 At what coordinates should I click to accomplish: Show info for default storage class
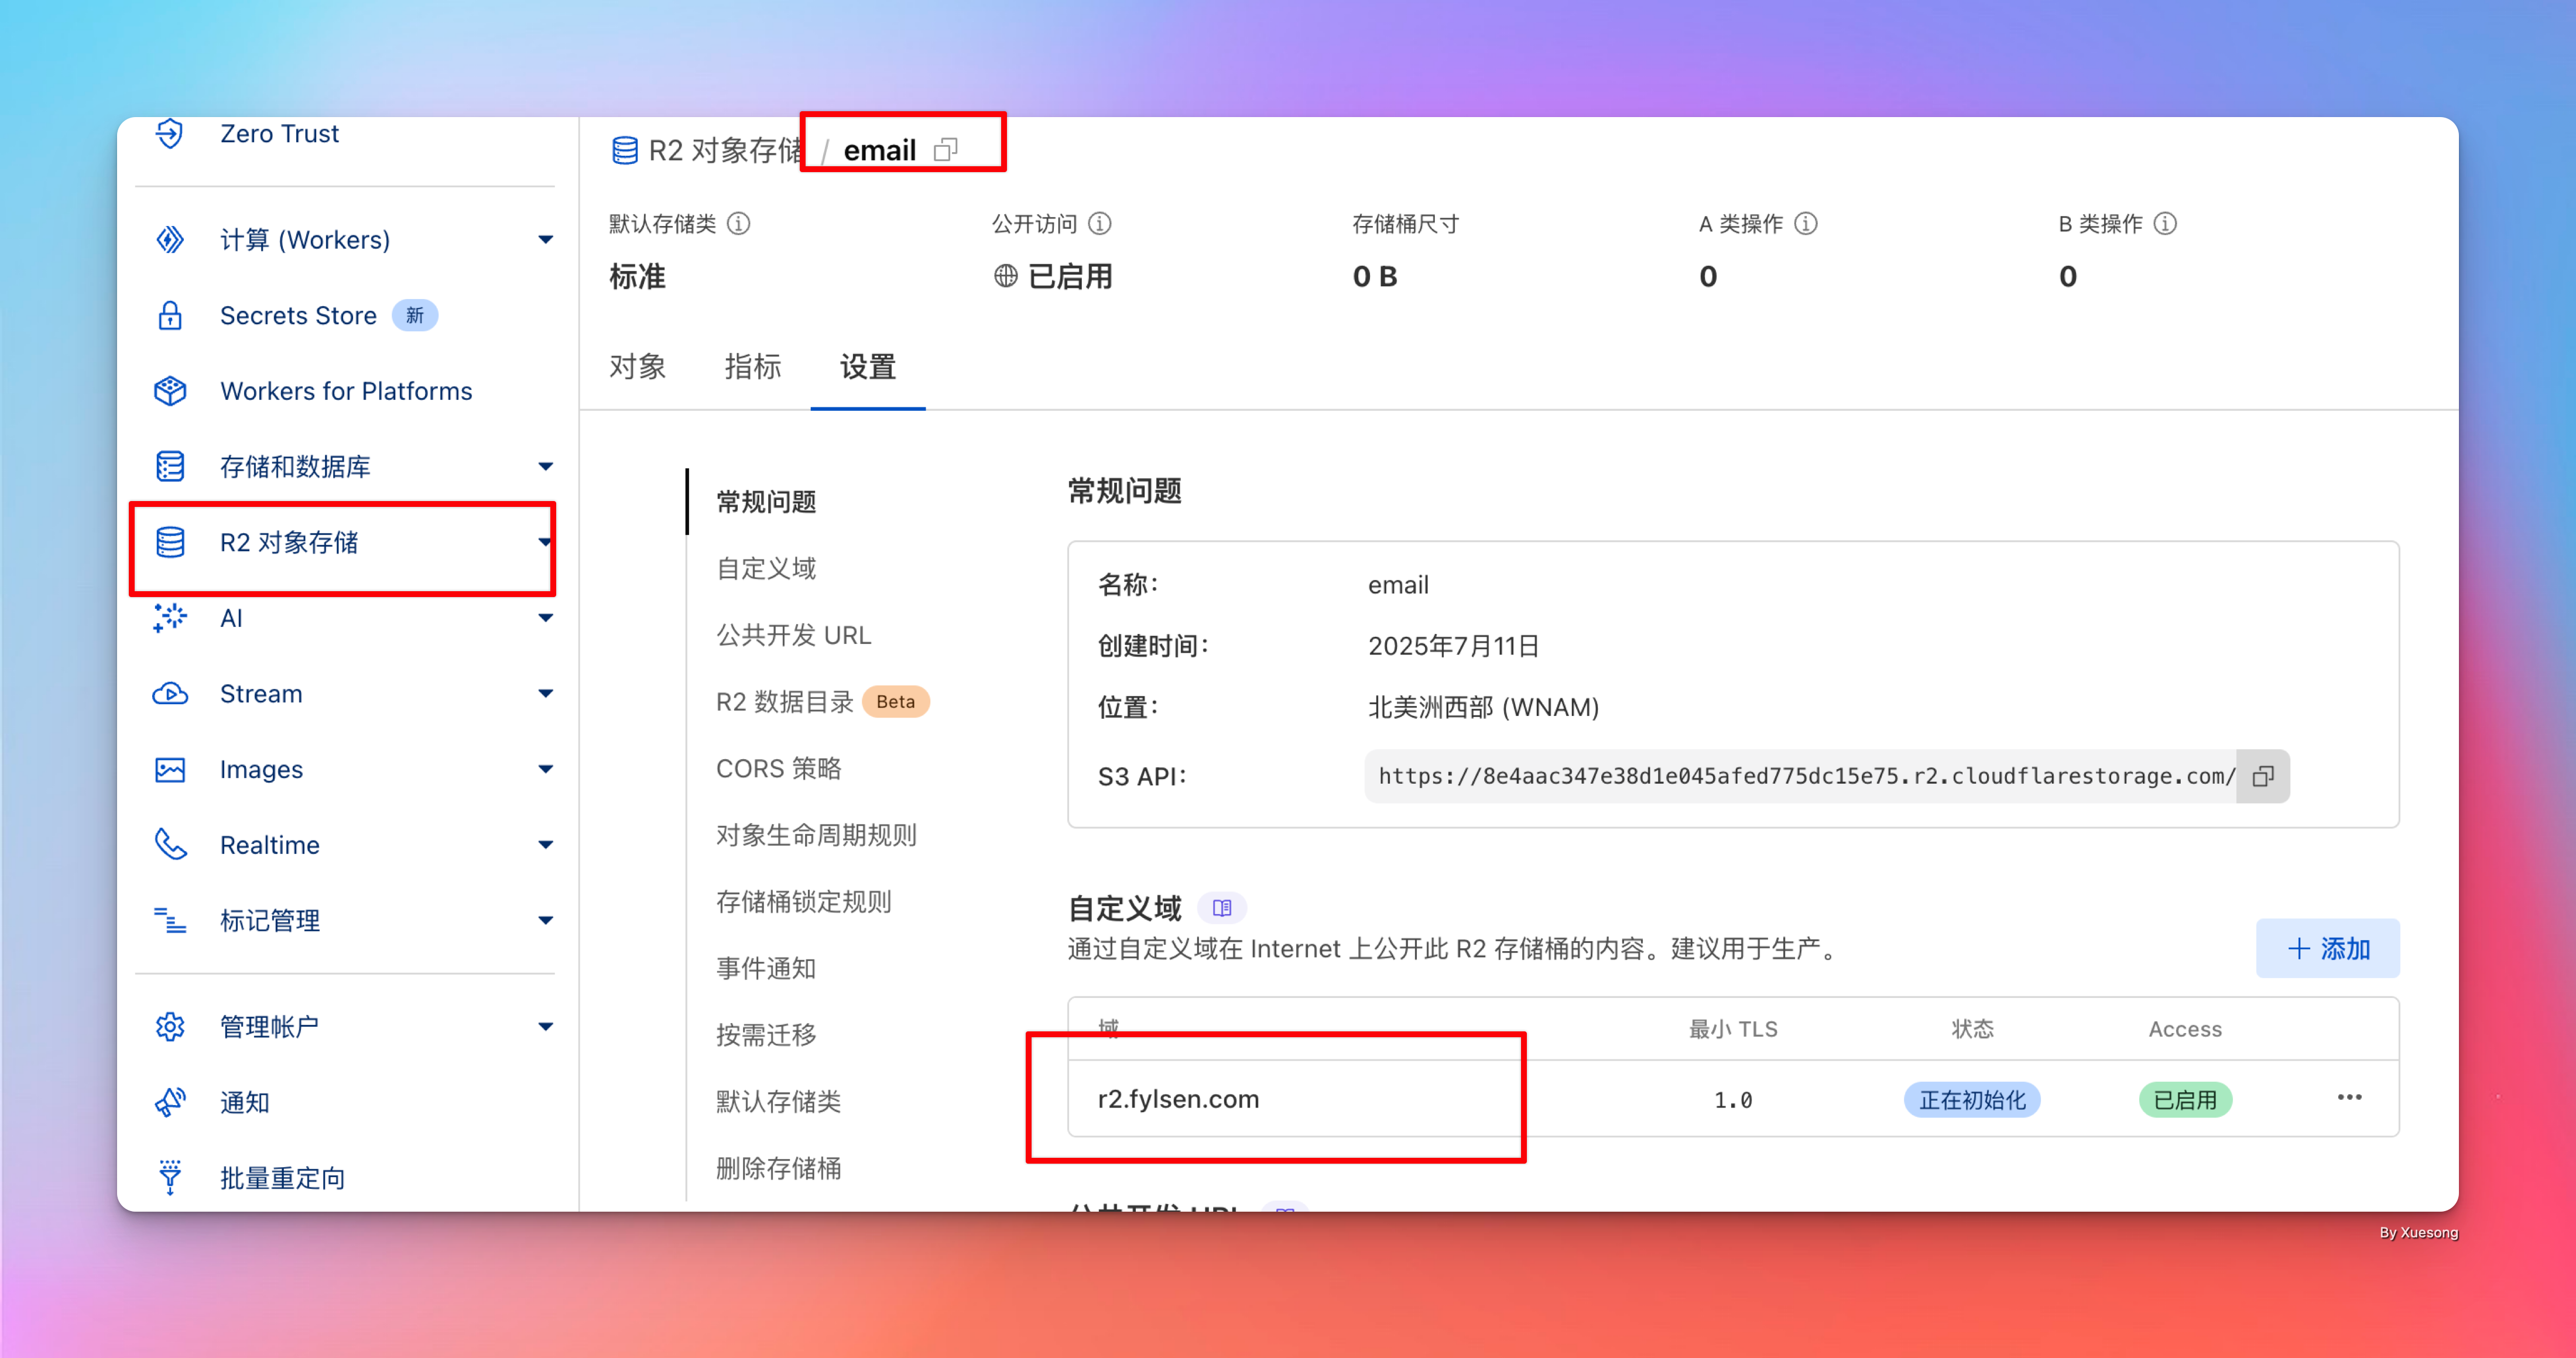pos(738,224)
